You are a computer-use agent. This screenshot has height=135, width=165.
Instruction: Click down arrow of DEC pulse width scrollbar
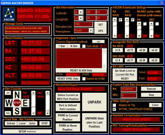(x=151, y=36)
